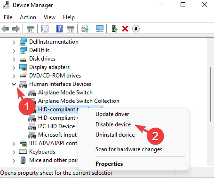Click the Microsoft Input device icon

32,135
